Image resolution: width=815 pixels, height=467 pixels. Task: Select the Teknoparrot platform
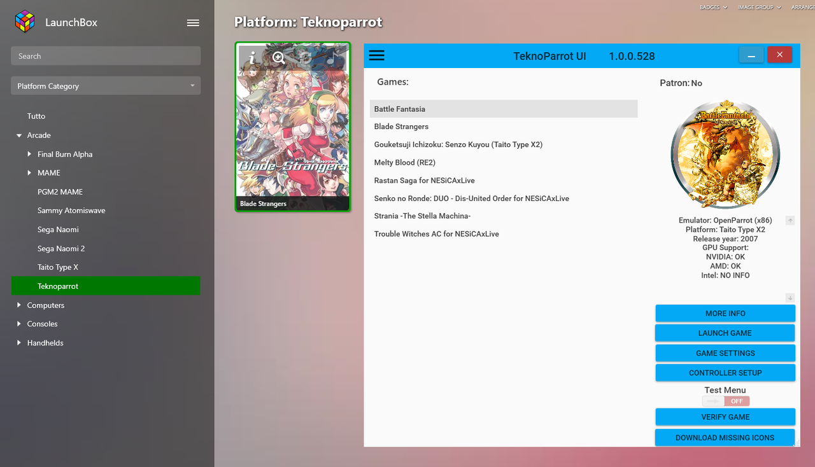coord(106,286)
